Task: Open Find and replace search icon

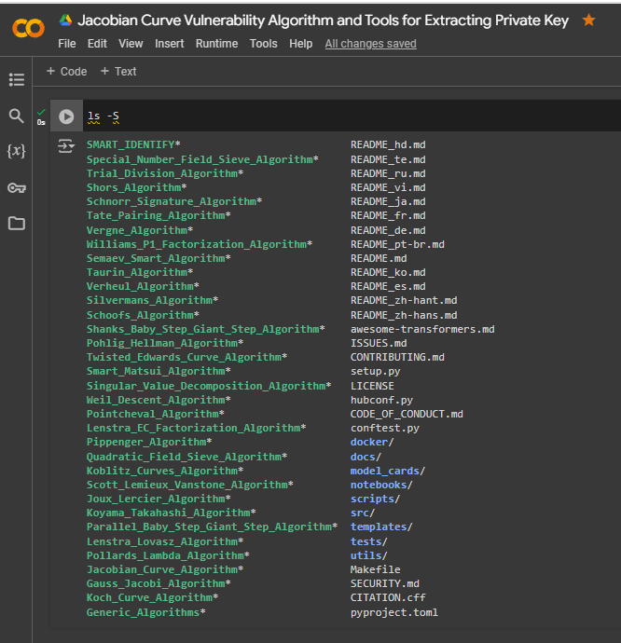Action: (17, 116)
